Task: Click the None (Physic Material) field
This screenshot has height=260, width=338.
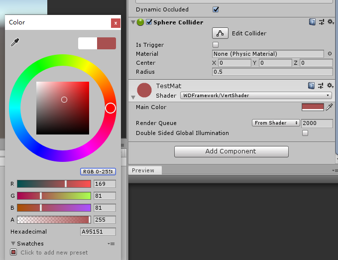Action: click(x=268, y=54)
